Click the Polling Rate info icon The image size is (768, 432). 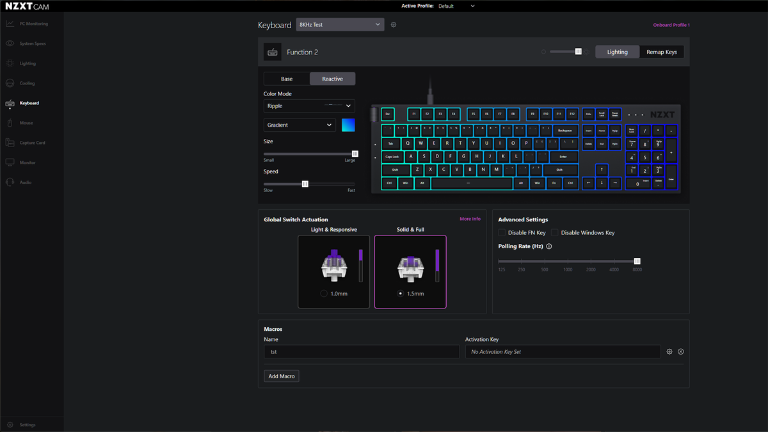(x=549, y=246)
